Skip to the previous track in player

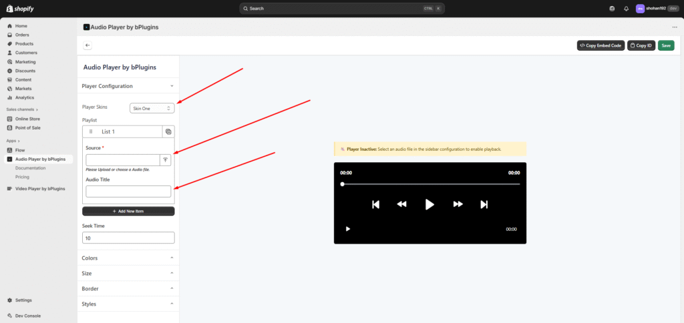coord(375,204)
